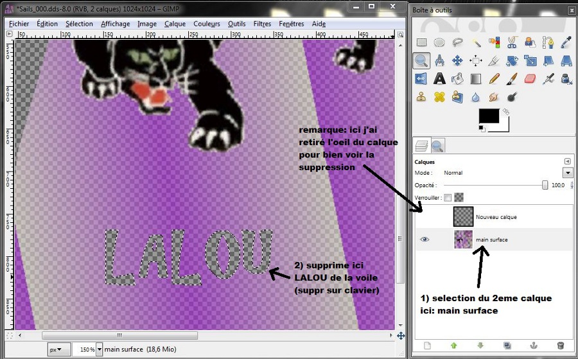Select the Smudge finger tool
This screenshot has height=359, width=578.
pyautogui.click(x=494, y=96)
